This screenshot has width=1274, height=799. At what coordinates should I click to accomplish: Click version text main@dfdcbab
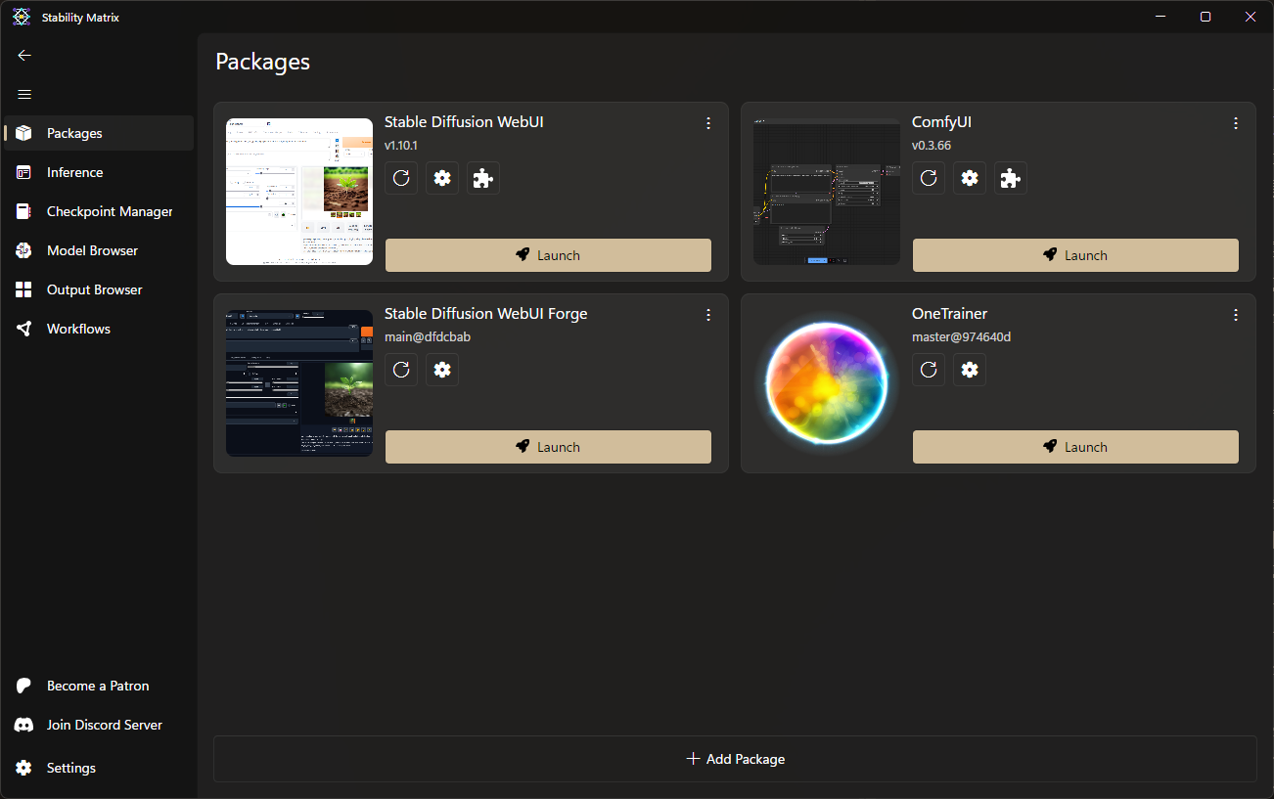click(x=428, y=337)
